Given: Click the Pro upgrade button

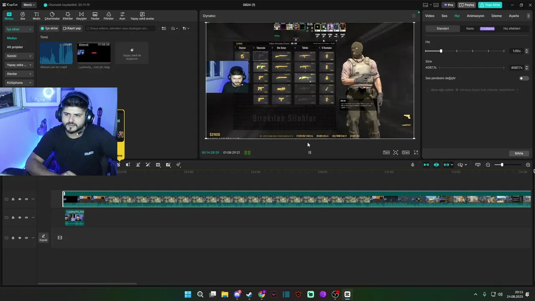Looking at the screenshot, I should [x=449, y=5].
